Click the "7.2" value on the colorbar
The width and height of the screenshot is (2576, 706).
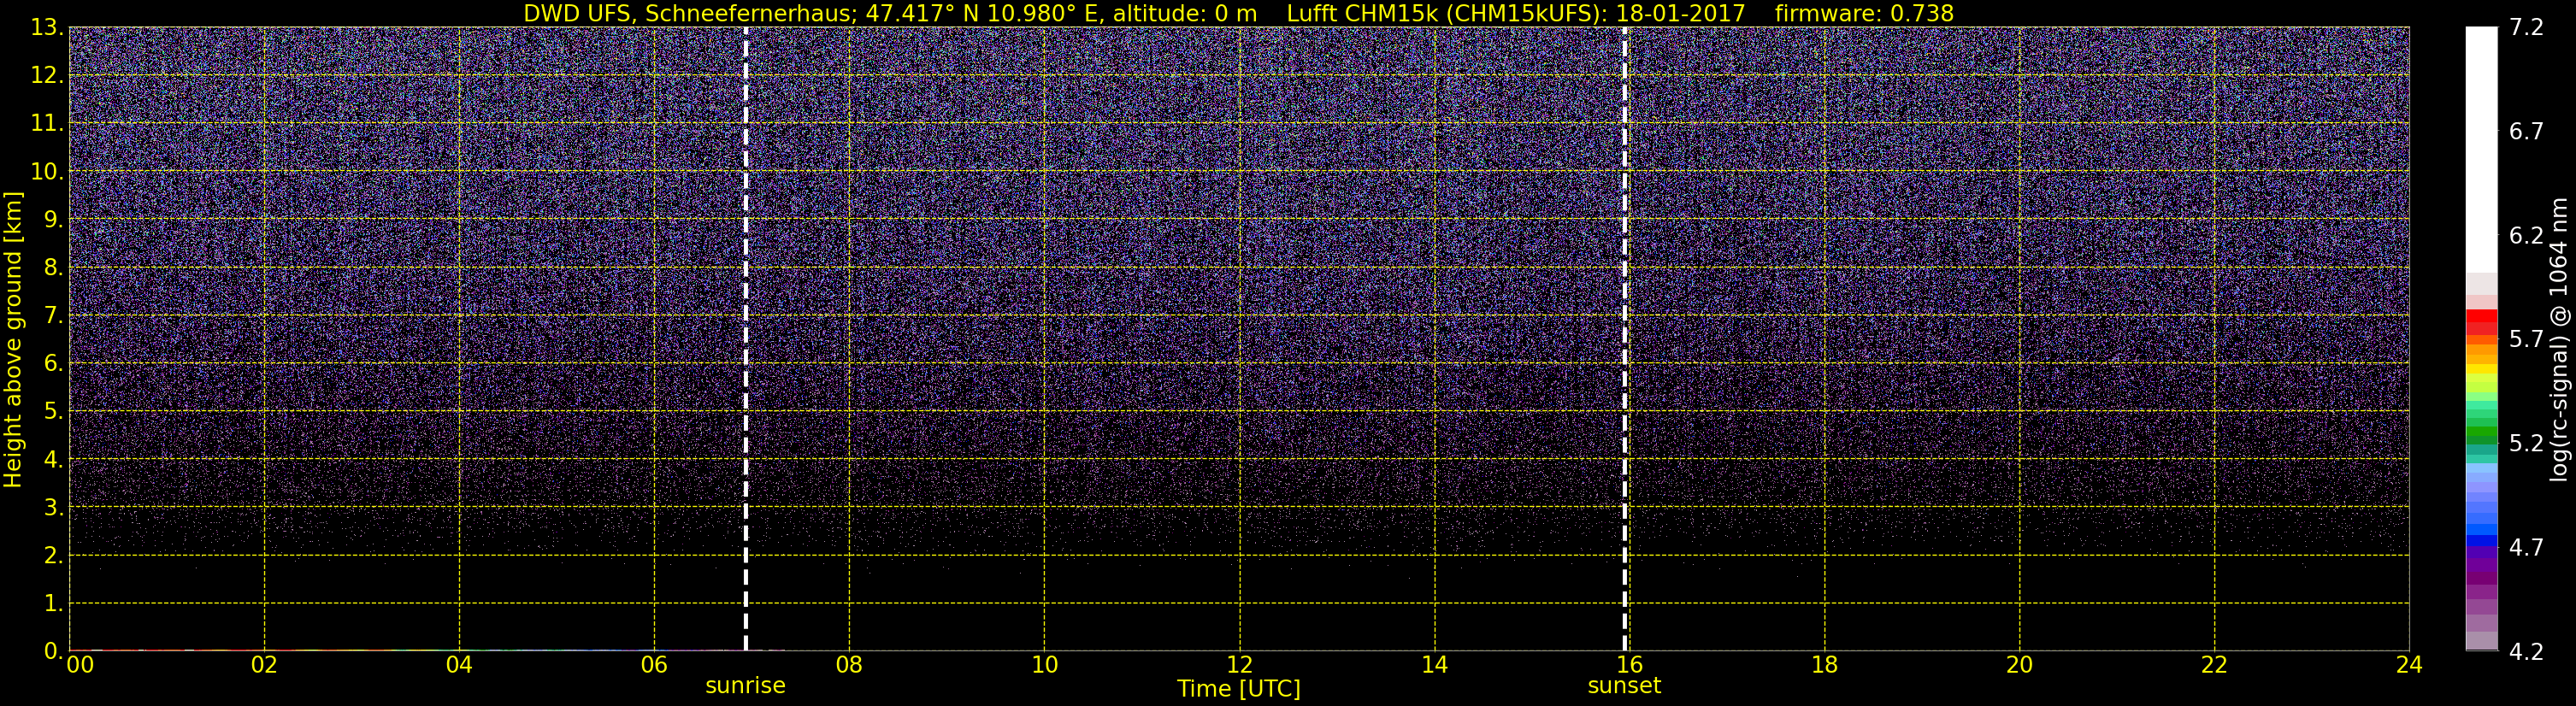(x=2526, y=27)
